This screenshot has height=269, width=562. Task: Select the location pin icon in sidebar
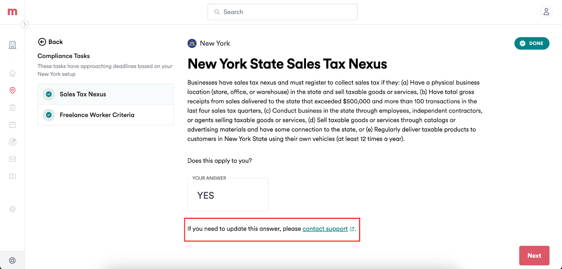tap(12, 90)
